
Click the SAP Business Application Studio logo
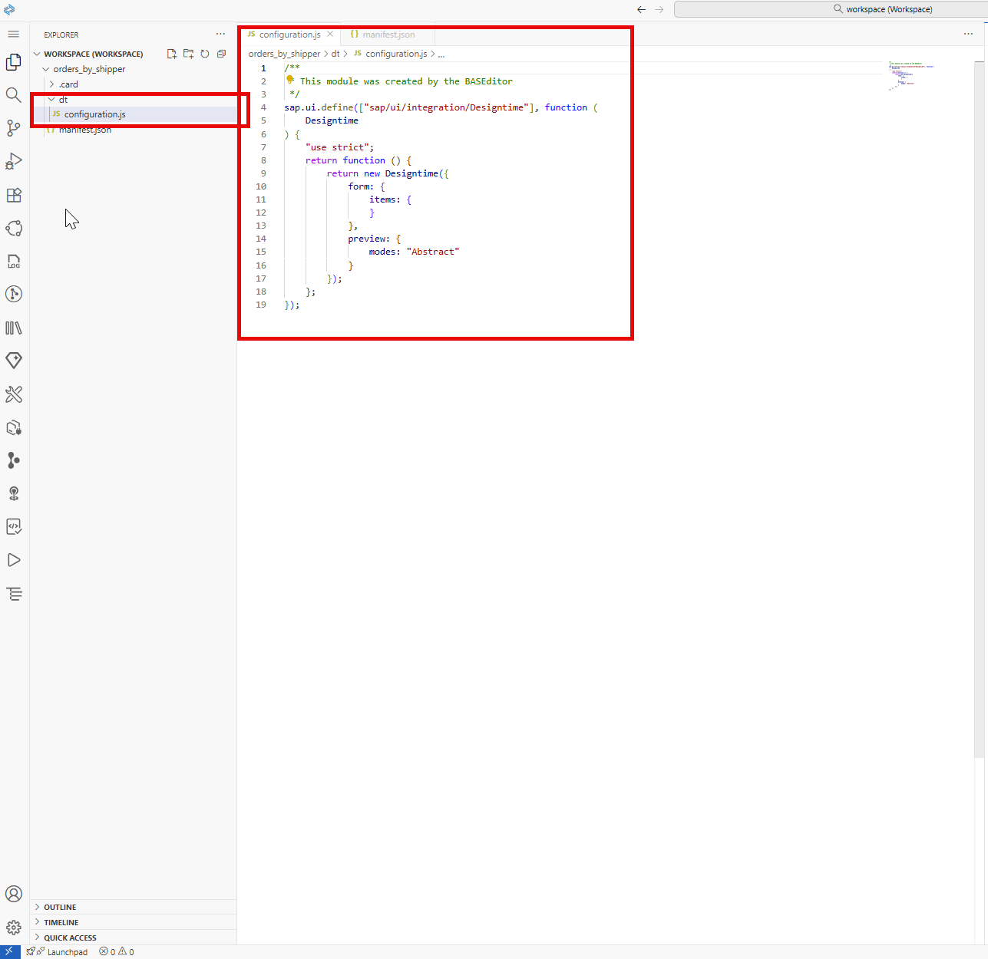9,9
